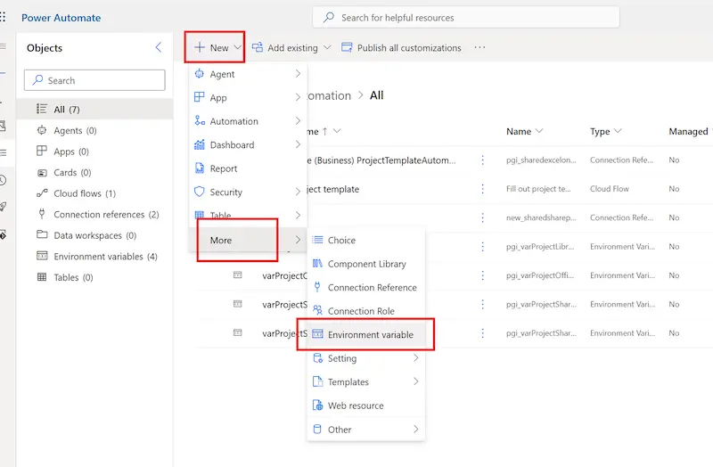Choose Component Library option
Image resolution: width=713 pixels, height=467 pixels.
click(366, 263)
